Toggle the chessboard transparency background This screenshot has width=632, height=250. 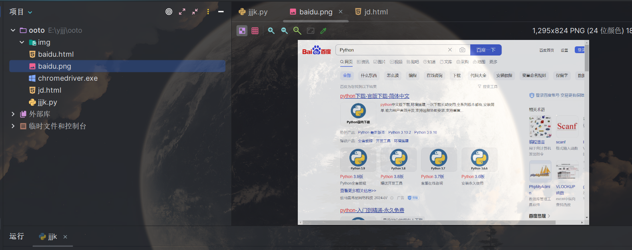[x=242, y=31]
